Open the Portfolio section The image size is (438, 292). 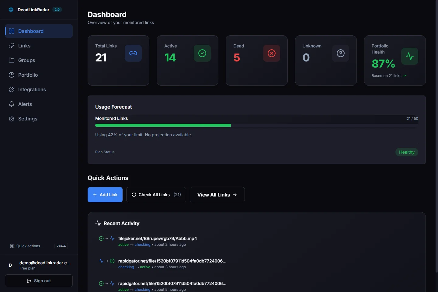coord(28,75)
